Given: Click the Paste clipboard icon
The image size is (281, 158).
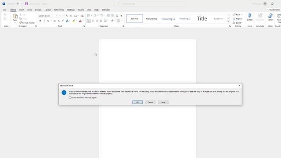Looking at the screenshot, I should coord(15,16).
